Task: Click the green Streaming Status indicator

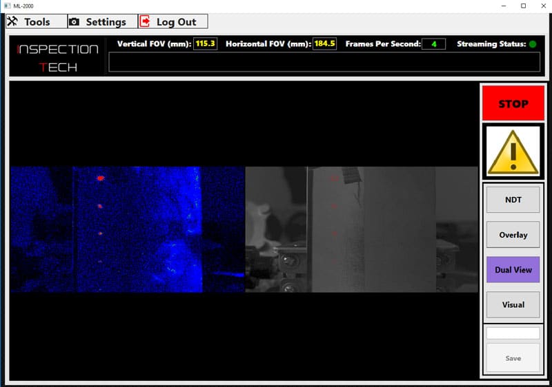Action: tap(533, 44)
